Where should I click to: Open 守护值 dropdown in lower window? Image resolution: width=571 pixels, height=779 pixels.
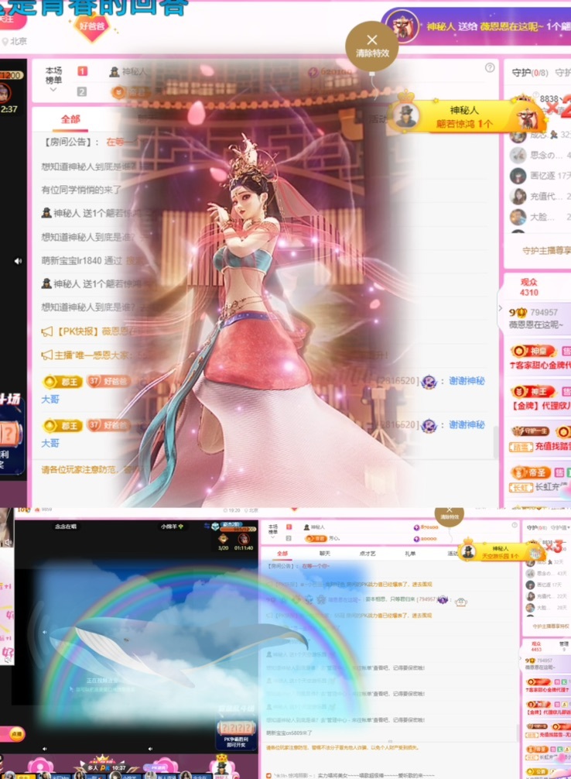pyautogui.click(x=559, y=527)
